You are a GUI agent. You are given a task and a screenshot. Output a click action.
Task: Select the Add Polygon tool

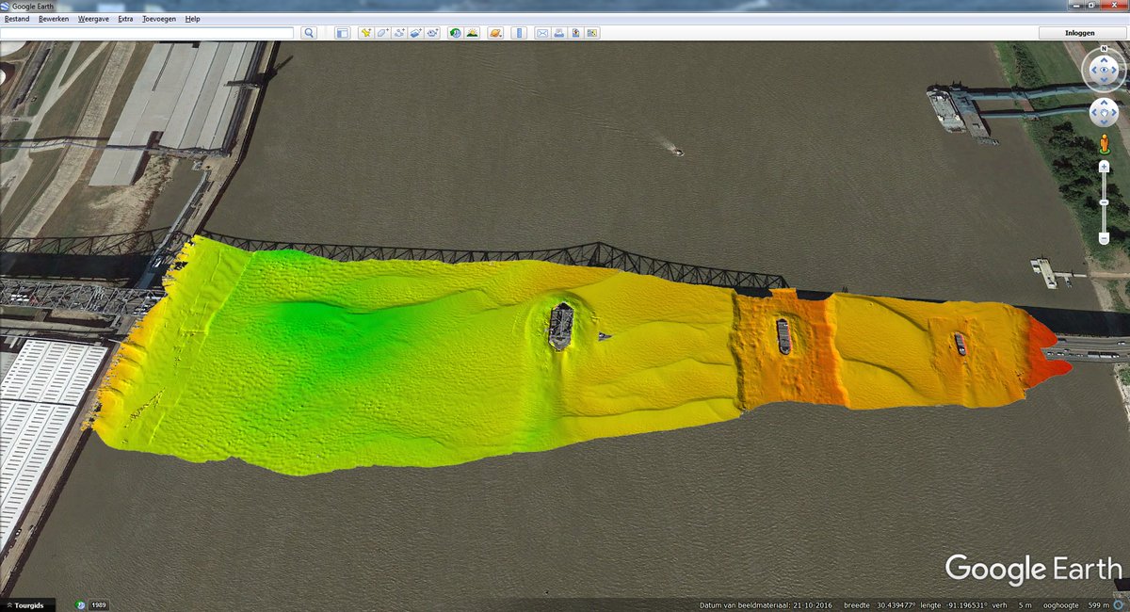tap(382, 33)
